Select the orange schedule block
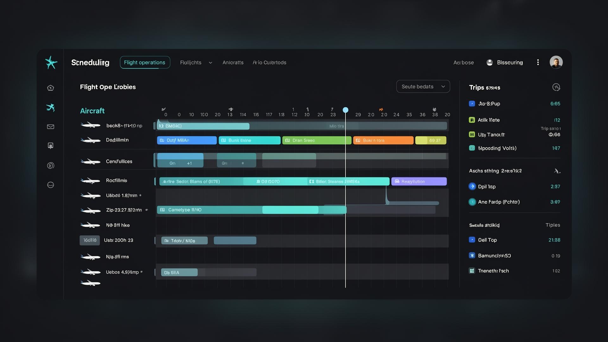 [x=383, y=140]
